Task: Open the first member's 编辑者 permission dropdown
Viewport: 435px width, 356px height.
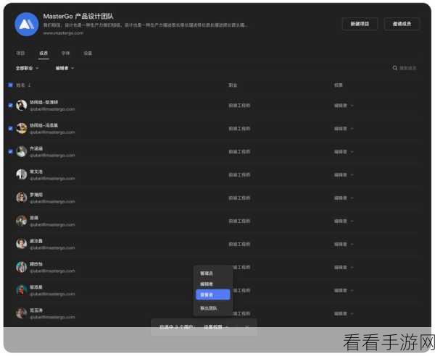Action: pyautogui.click(x=344, y=106)
